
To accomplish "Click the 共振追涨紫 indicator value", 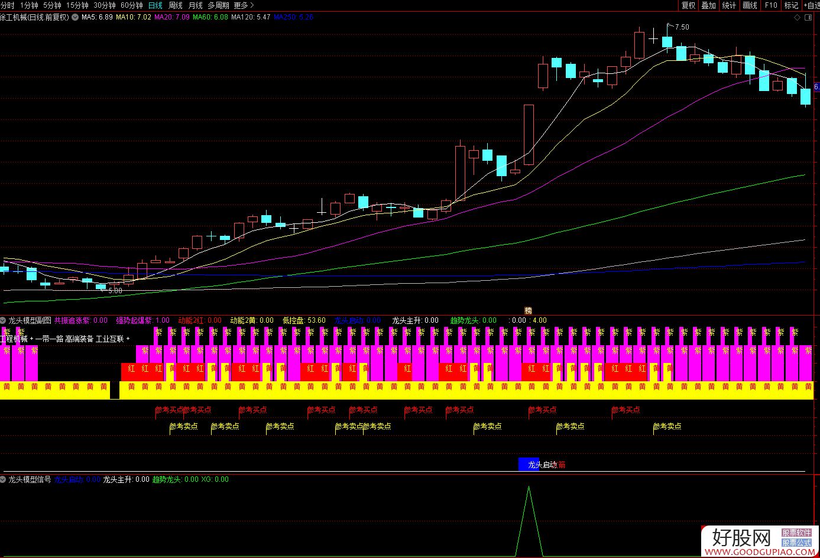I will [81, 320].
